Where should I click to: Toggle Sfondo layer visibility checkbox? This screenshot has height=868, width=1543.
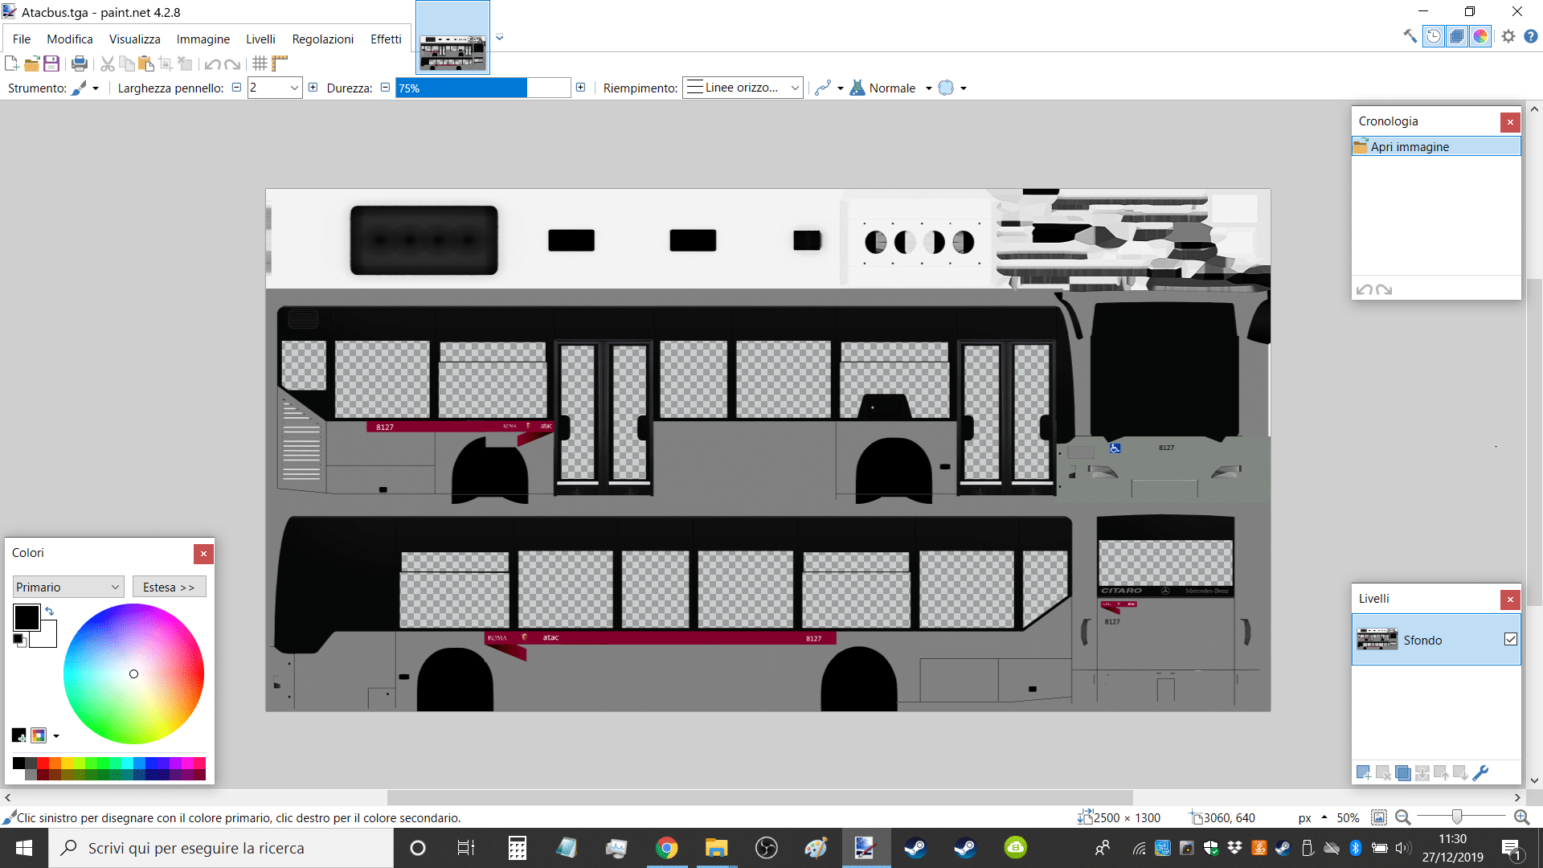point(1511,639)
